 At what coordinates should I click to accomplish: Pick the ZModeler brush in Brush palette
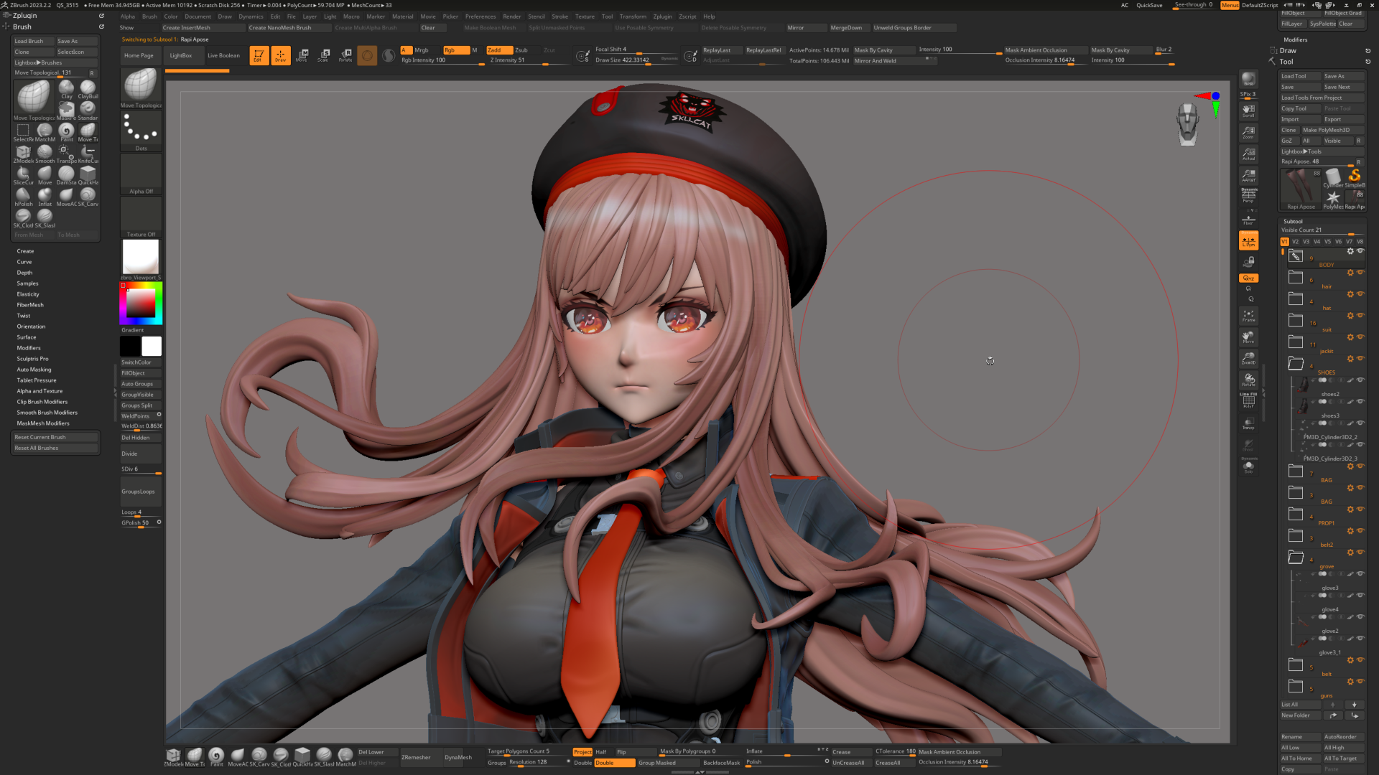[23, 154]
